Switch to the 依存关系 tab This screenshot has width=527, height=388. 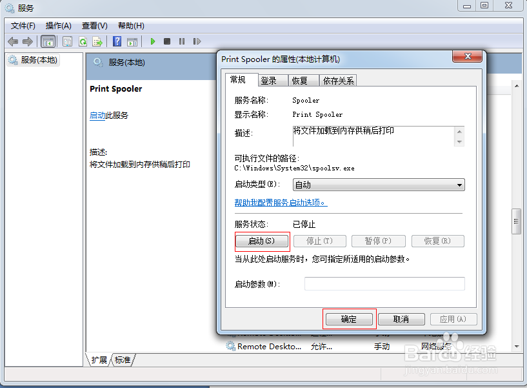[338, 81]
